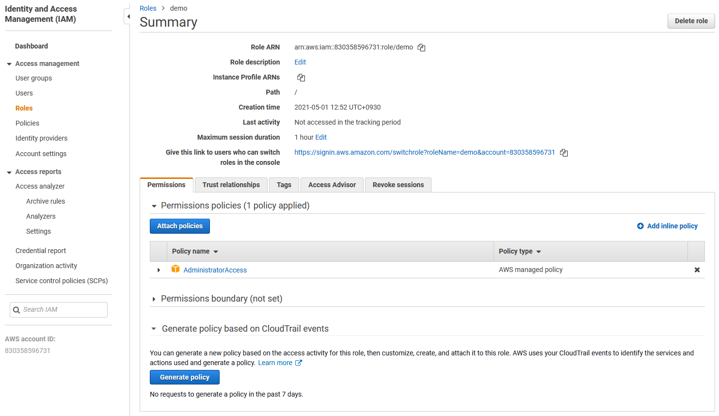Open the switch role sign-in URL
The image size is (719, 416).
[425, 152]
